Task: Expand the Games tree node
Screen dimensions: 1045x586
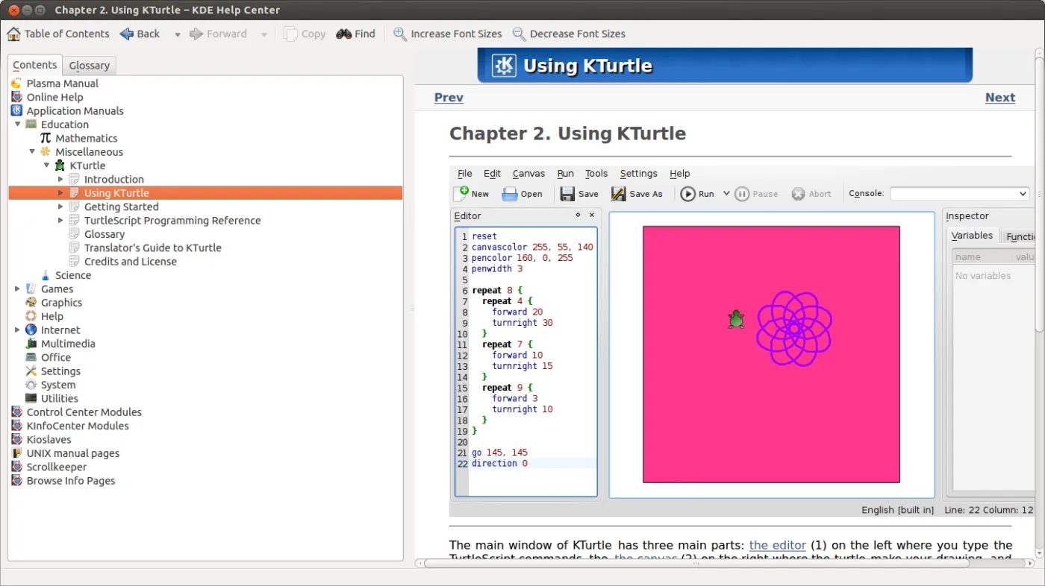Action: click(18, 289)
